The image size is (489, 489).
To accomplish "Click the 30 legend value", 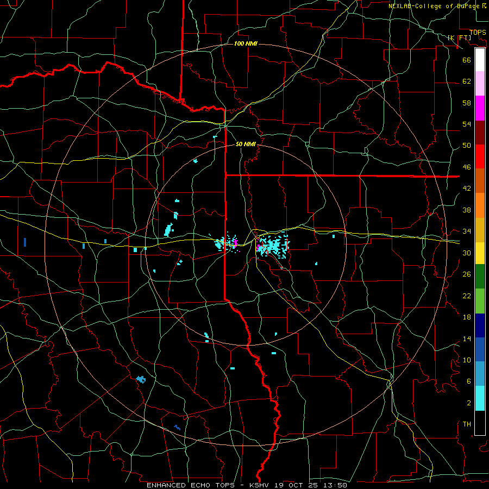I will click(467, 253).
